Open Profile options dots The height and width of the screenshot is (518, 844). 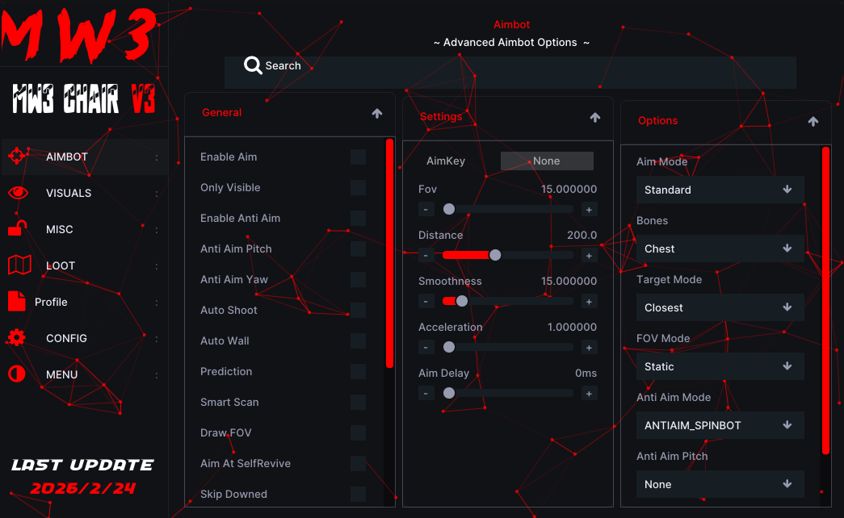(157, 303)
